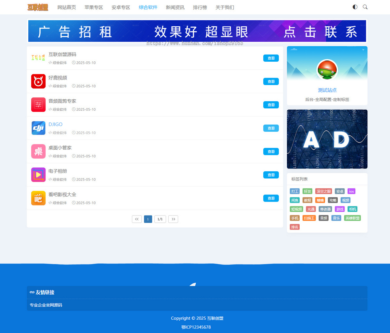Image resolution: width=390 pixels, height=333 pixels.
Task: Select the 打工 tag
Action: pos(295,191)
